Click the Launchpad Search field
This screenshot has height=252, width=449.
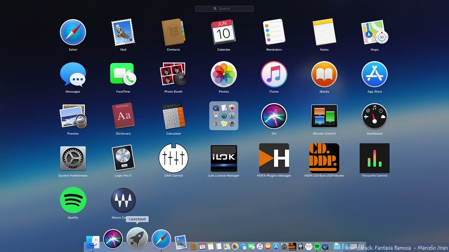point(224,9)
